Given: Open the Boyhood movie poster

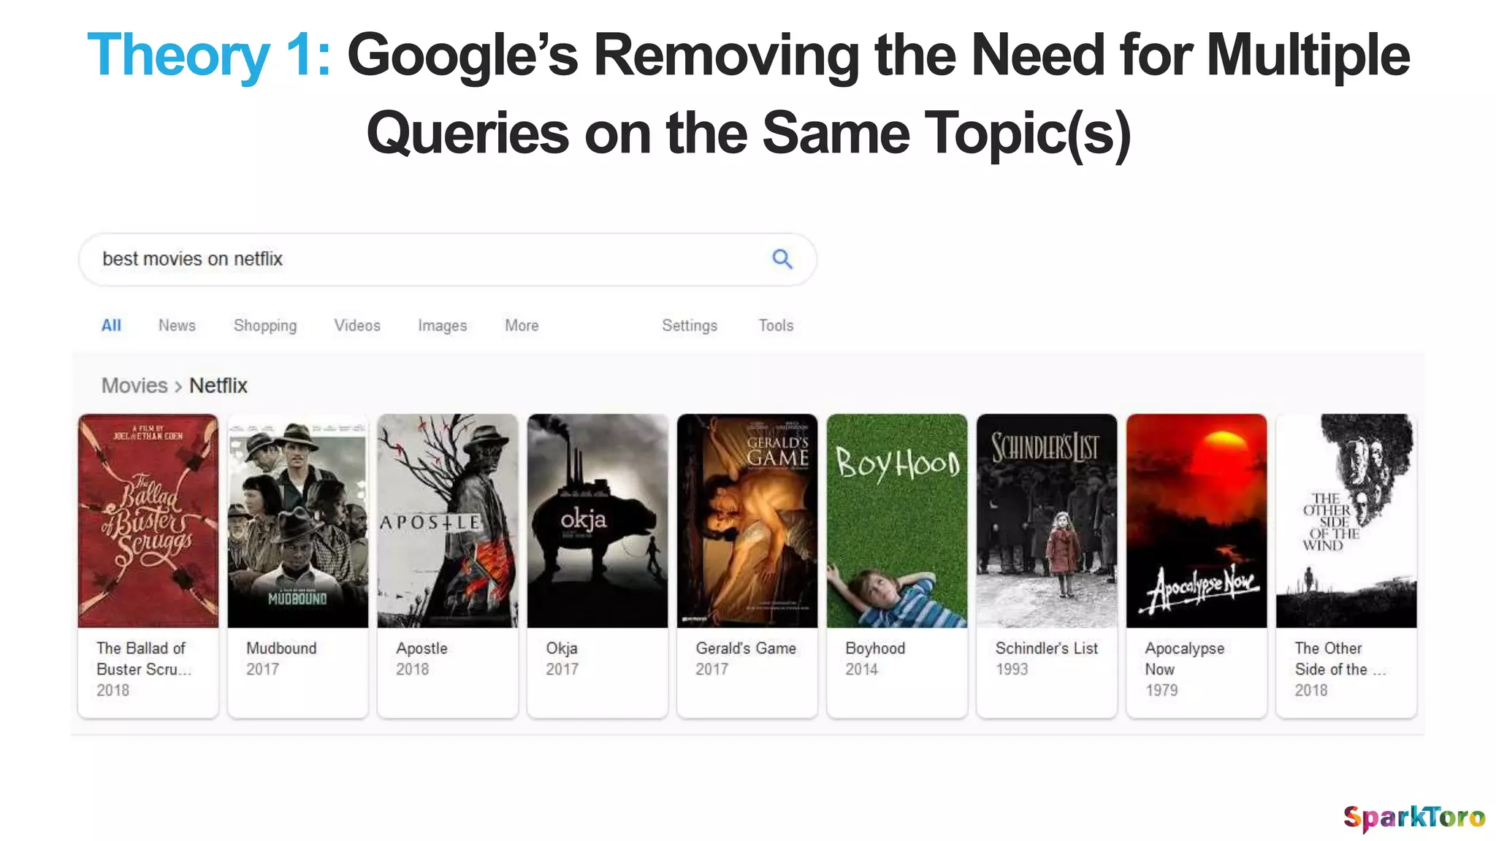Looking at the screenshot, I should pyautogui.click(x=897, y=521).
